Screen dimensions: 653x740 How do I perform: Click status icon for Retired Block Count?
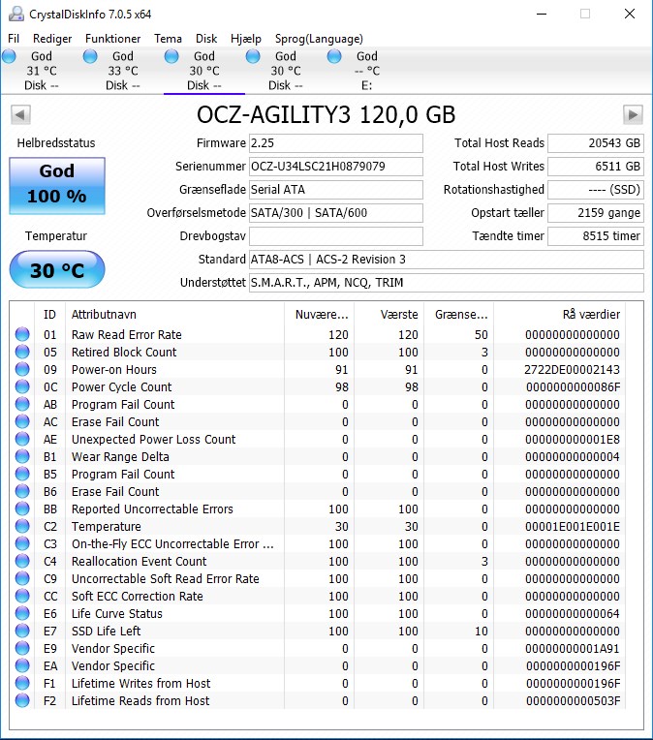22,352
